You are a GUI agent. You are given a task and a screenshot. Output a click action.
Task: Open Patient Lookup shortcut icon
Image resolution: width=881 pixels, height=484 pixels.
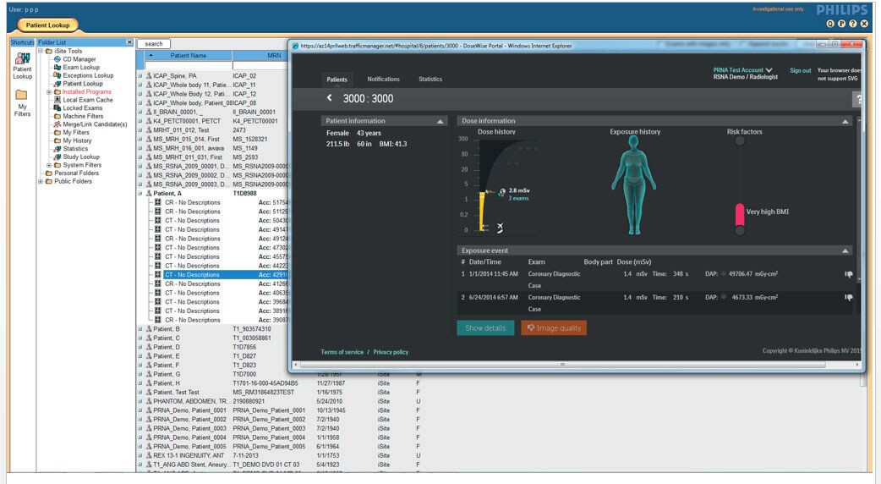click(23, 58)
